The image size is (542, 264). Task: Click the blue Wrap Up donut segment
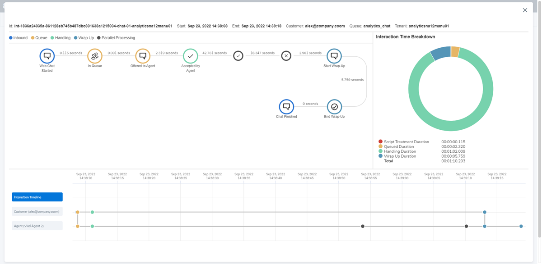(441, 53)
